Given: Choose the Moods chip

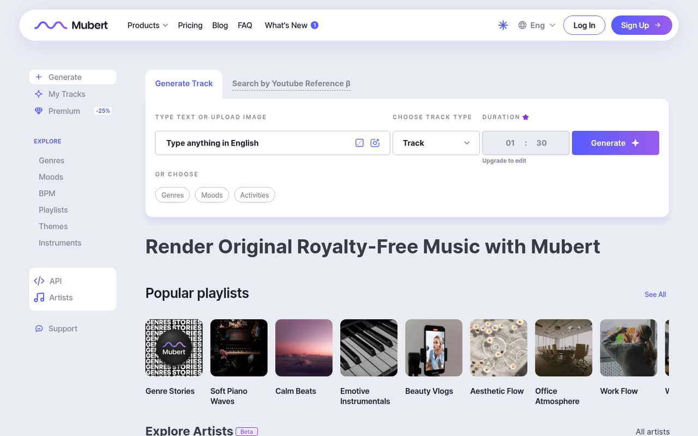Looking at the screenshot, I should tap(212, 195).
